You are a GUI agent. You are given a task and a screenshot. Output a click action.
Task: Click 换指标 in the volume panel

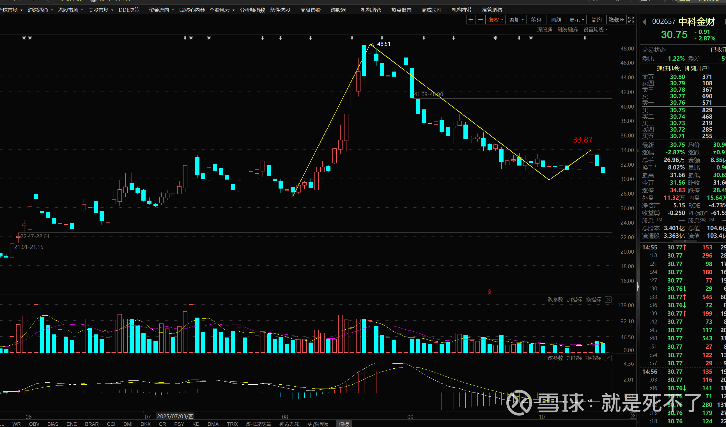click(x=593, y=300)
